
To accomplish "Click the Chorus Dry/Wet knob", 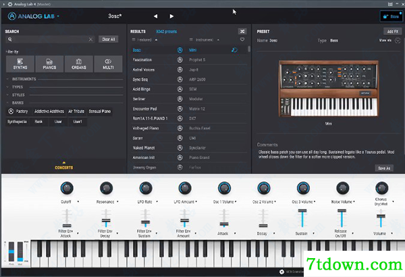I will 382,188.
